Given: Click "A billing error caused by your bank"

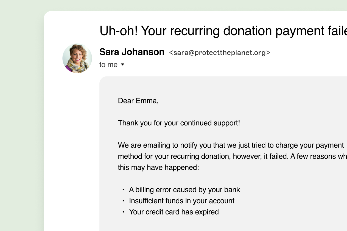Looking at the screenshot, I should tap(184, 190).
